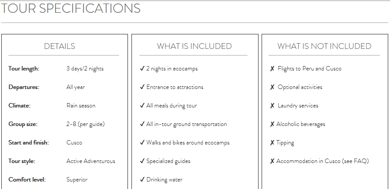Click the Superior comfort level value
This screenshot has height=189, width=390.
pos(77,180)
